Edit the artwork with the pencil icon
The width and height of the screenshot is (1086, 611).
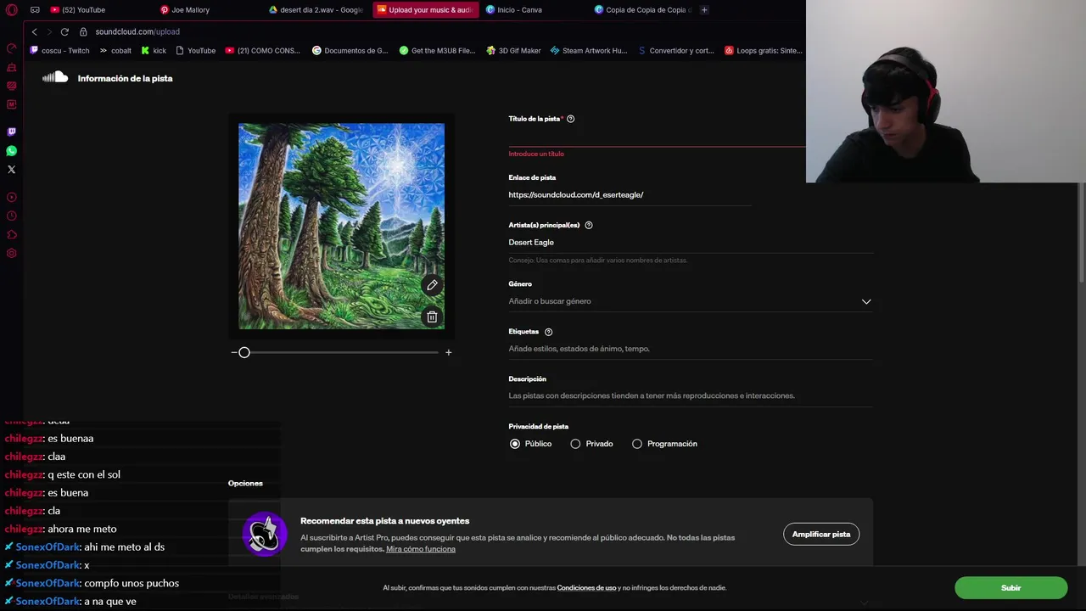[432, 285]
